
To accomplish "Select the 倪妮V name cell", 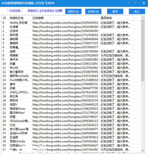I will point(13,105).
